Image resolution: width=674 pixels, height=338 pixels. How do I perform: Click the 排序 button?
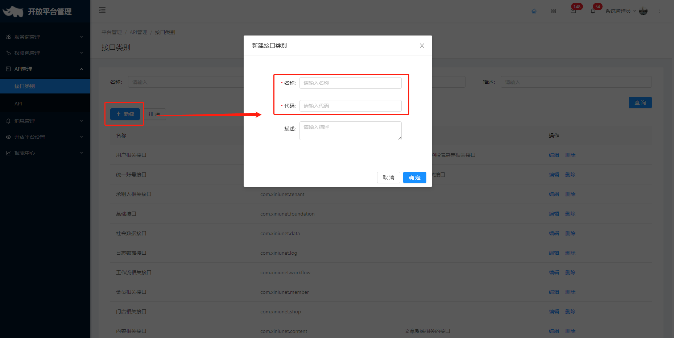pyautogui.click(x=154, y=114)
